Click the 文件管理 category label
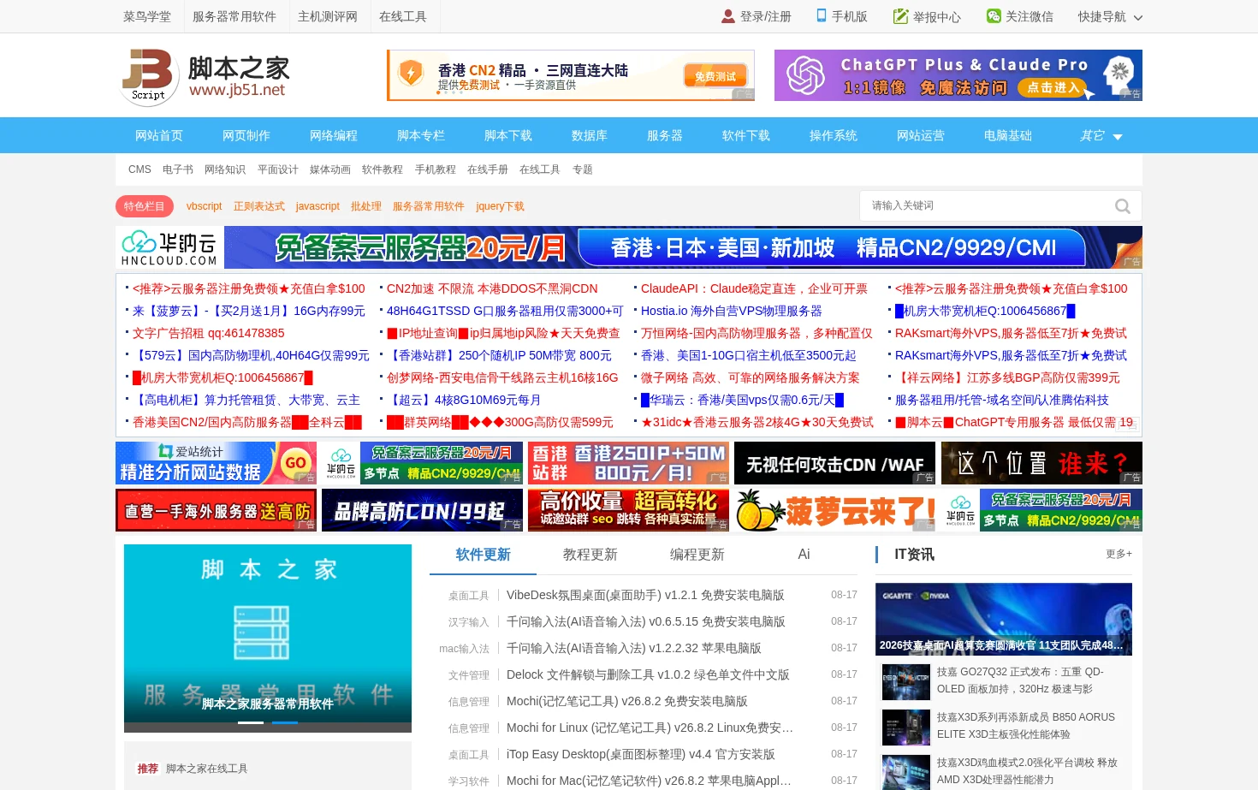 click(469, 675)
